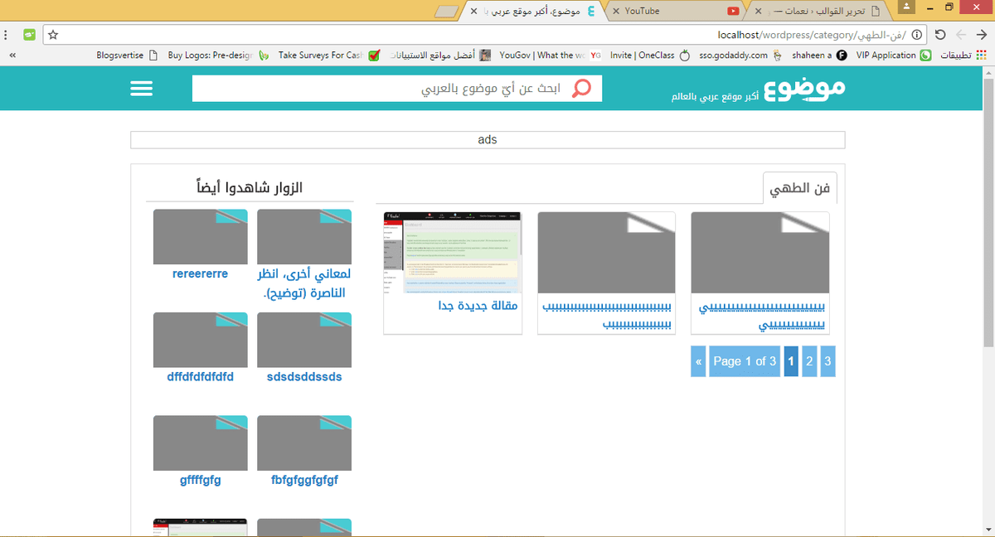Switch to the YouTube tab

[676, 11]
